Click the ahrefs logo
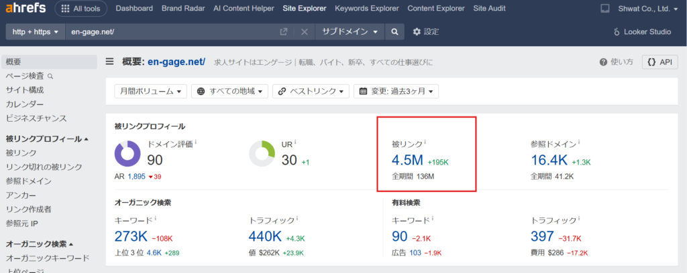The width and height of the screenshot is (687, 273). pos(26,8)
